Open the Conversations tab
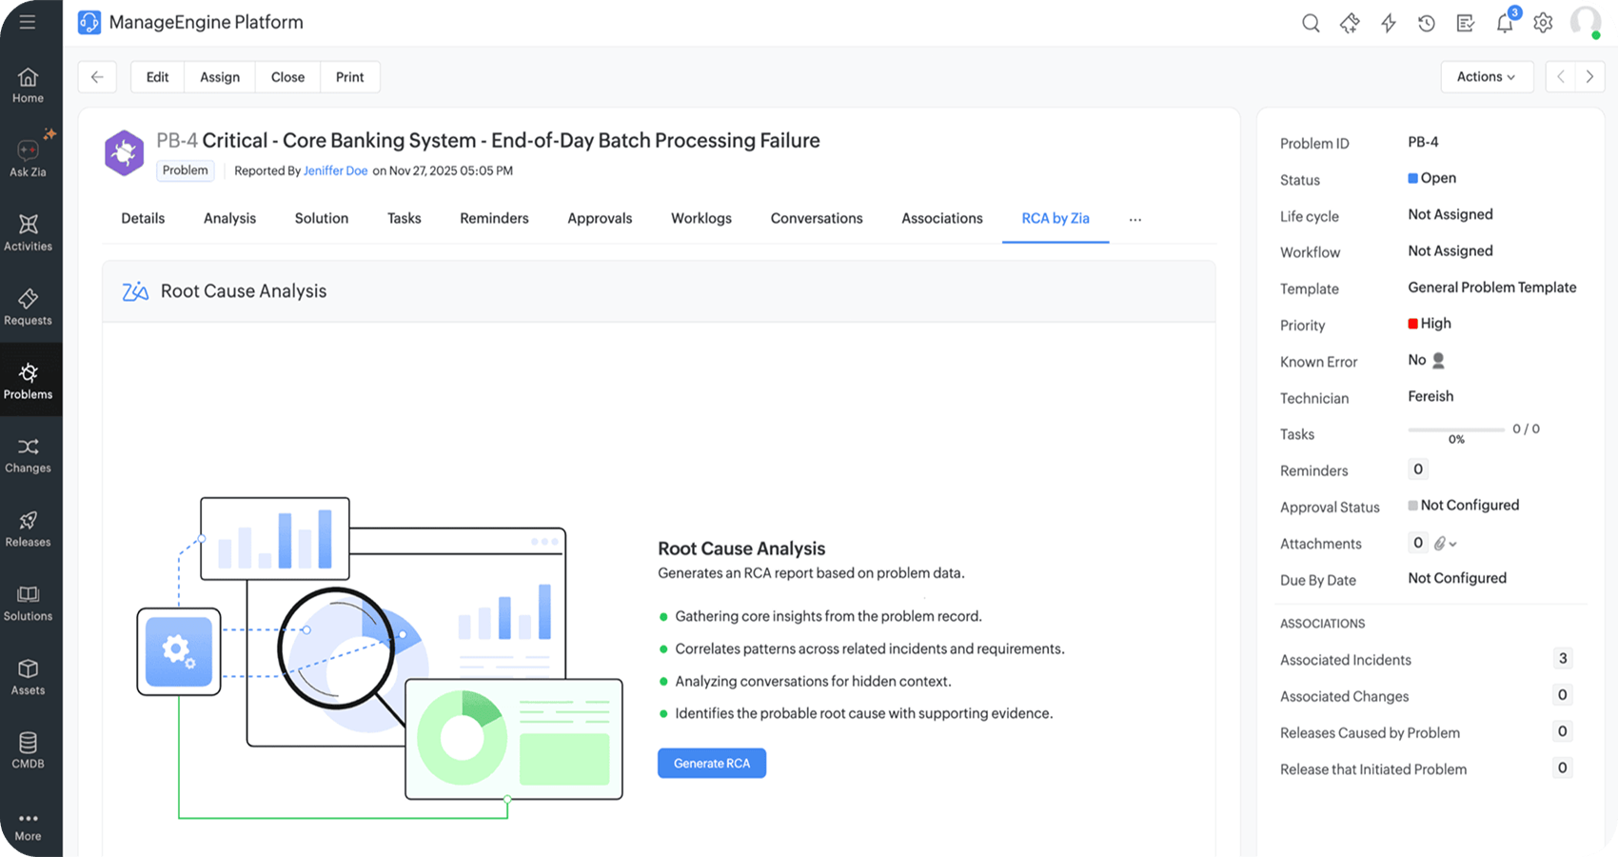1618x857 pixels. [816, 218]
